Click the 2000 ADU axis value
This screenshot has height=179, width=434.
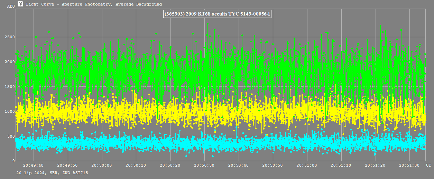pos(9,62)
